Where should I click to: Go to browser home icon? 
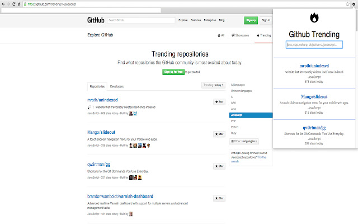click(19, 4)
